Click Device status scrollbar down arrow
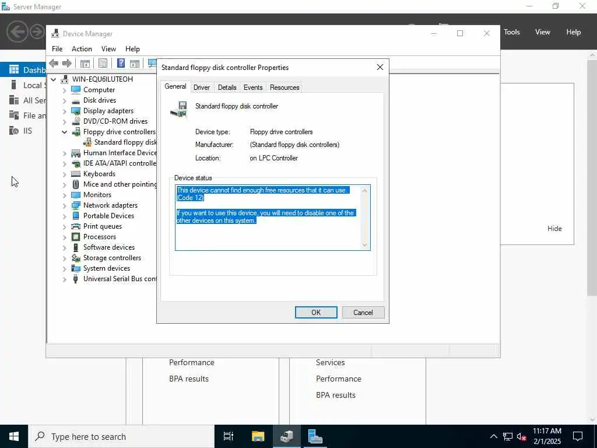Image resolution: width=597 pixels, height=448 pixels. [x=364, y=245]
